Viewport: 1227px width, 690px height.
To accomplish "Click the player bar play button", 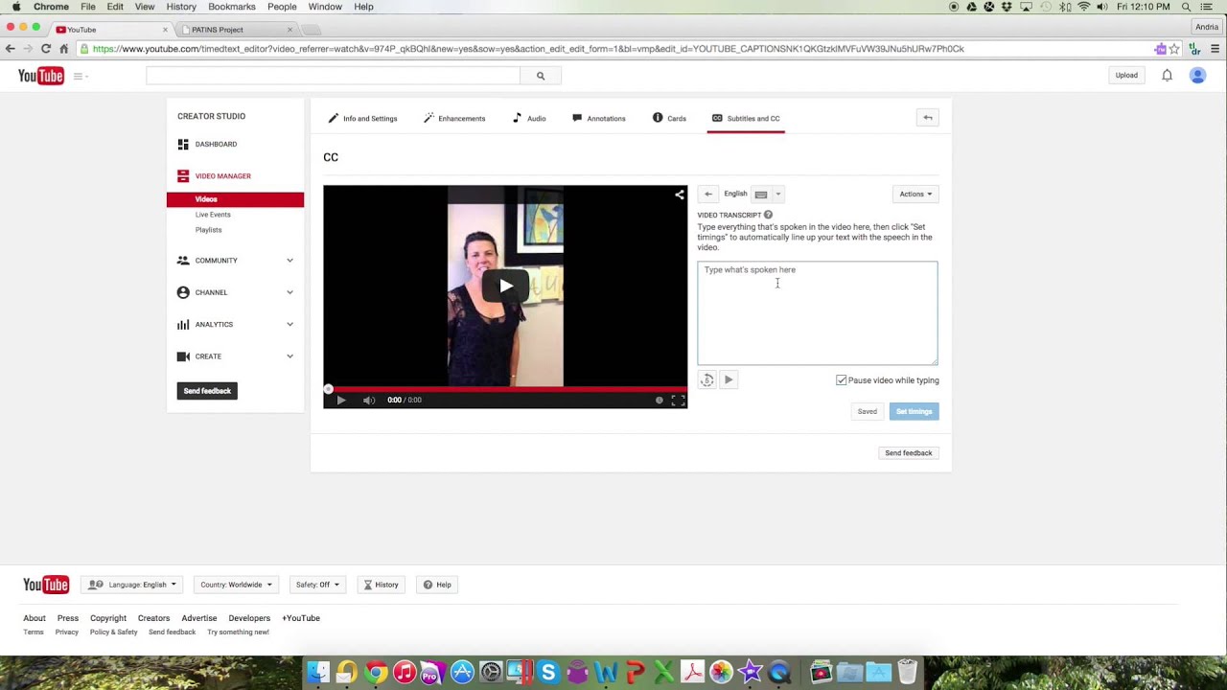I will point(341,400).
